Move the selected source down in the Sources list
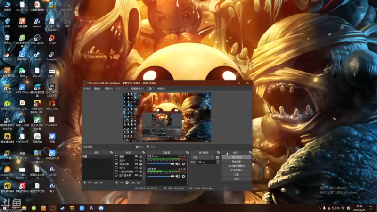Screen dimensions: 377x212 point(139,183)
